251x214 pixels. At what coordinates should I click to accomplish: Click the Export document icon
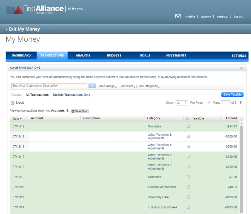coord(12,103)
